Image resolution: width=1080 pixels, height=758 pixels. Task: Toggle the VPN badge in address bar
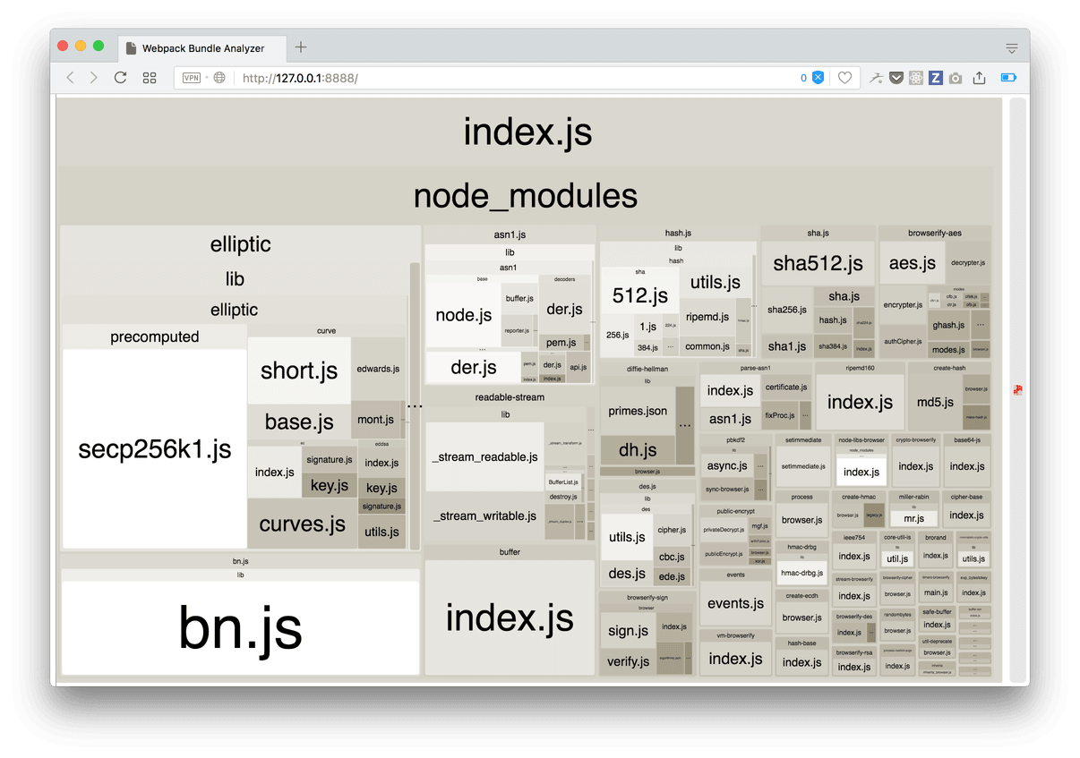[192, 78]
